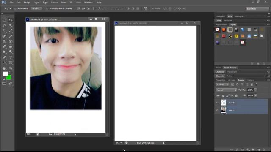Select the Clone Stamp tool
271x152 pixels.
coord(4,41)
